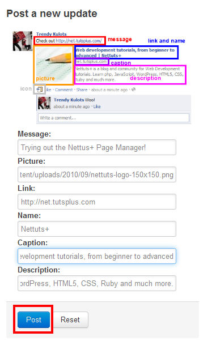The image size is (212, 341).
Task: Open the Web development tutorials title link
Action: [x=125, y=53]
